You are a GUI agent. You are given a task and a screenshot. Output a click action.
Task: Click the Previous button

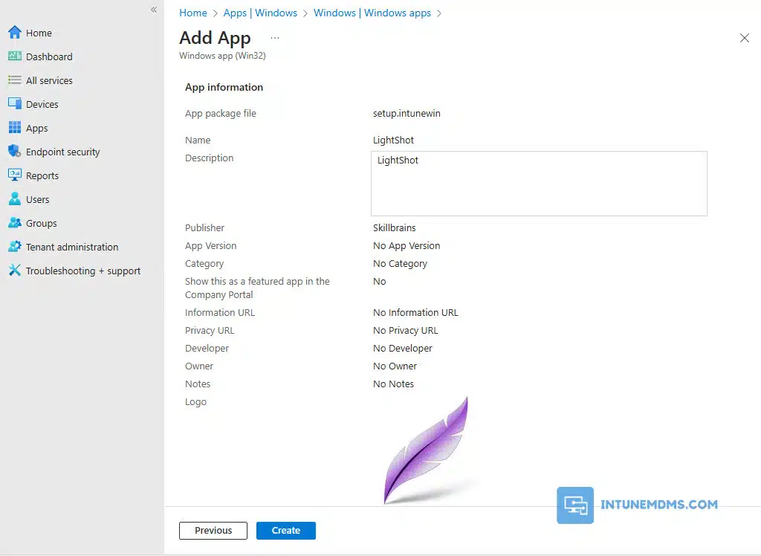click(x=213, y=531)
